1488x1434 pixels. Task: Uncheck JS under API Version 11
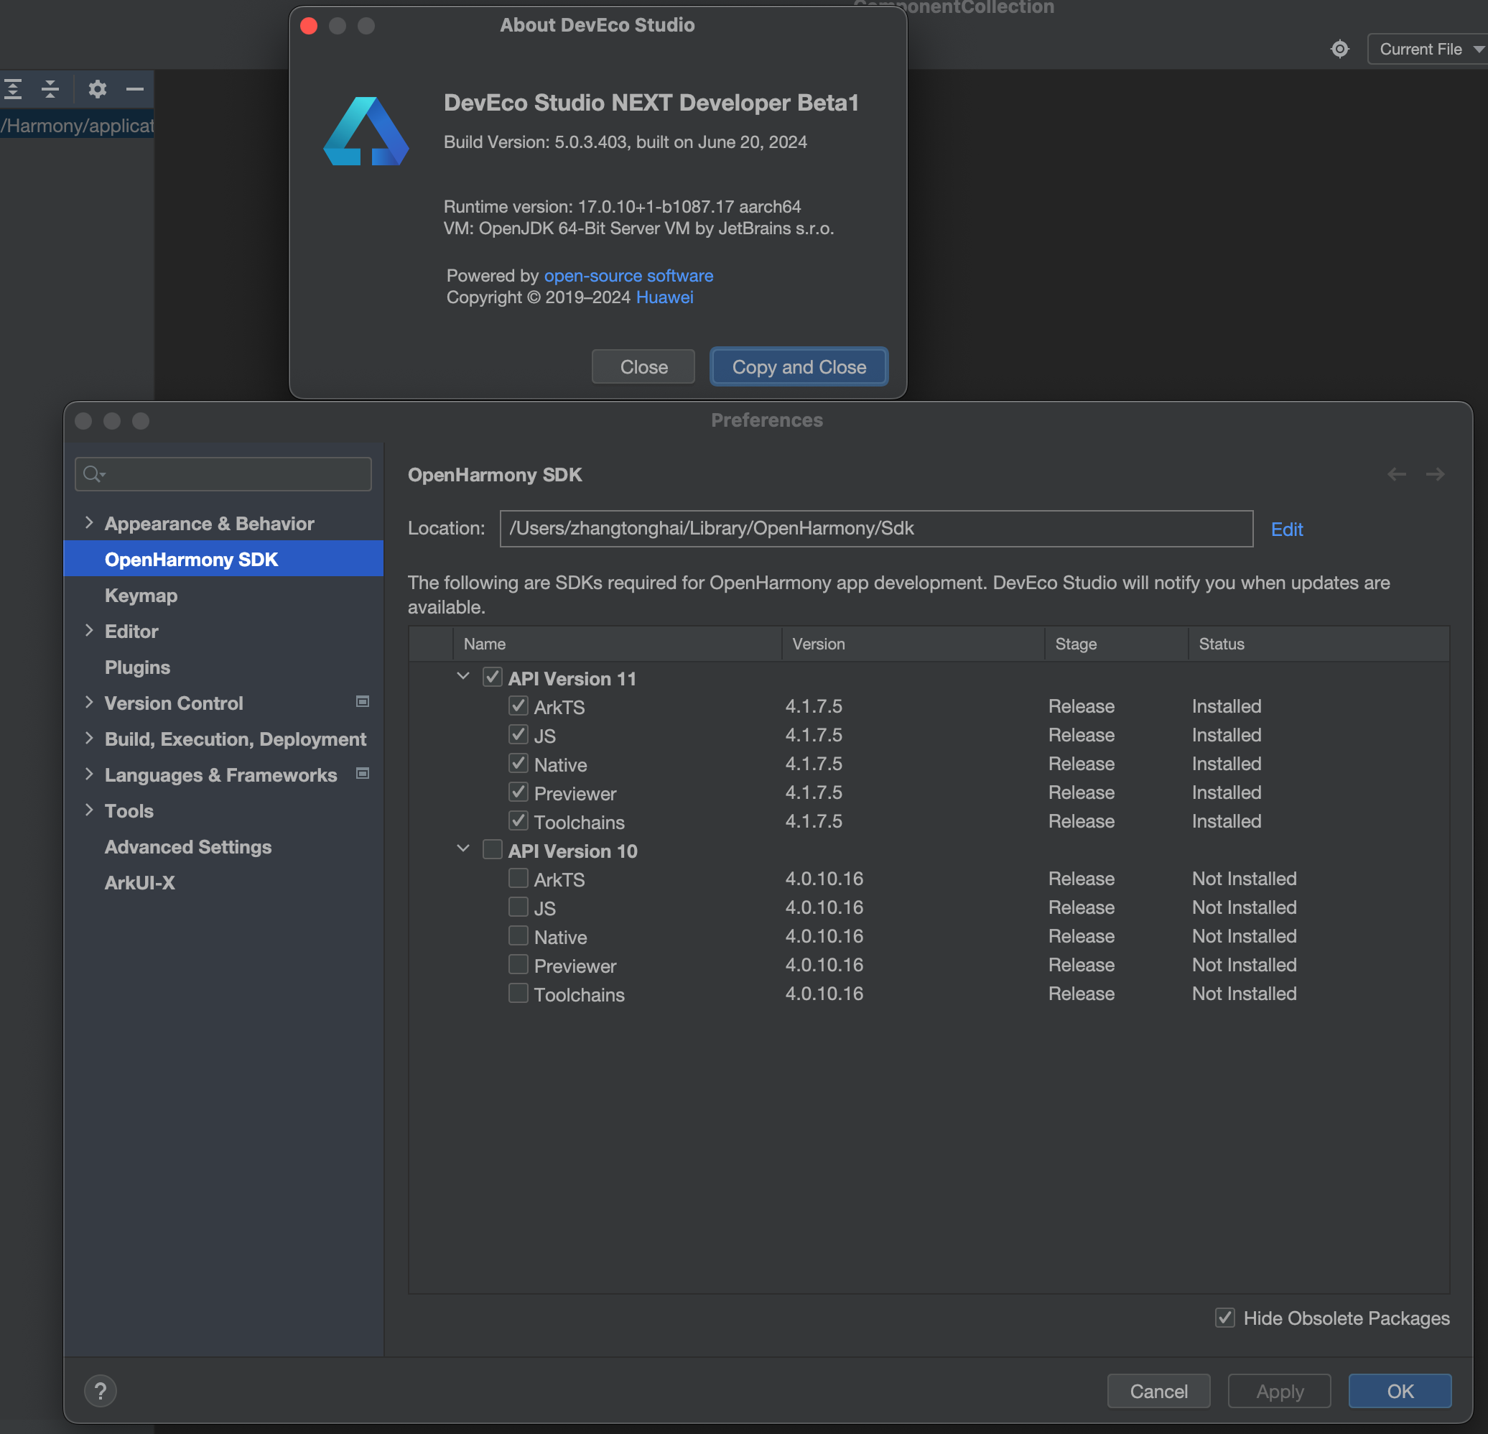(518, 734)
